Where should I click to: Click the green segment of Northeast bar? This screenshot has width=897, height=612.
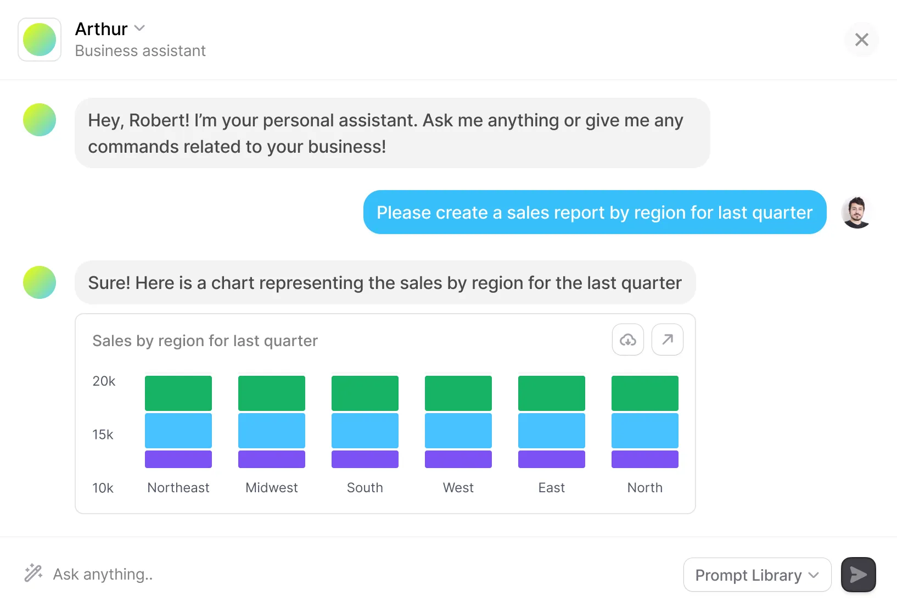click(178, 393)
